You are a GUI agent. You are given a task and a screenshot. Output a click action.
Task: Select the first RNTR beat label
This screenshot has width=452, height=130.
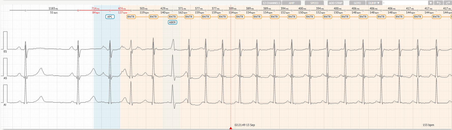tap(131, 17)
